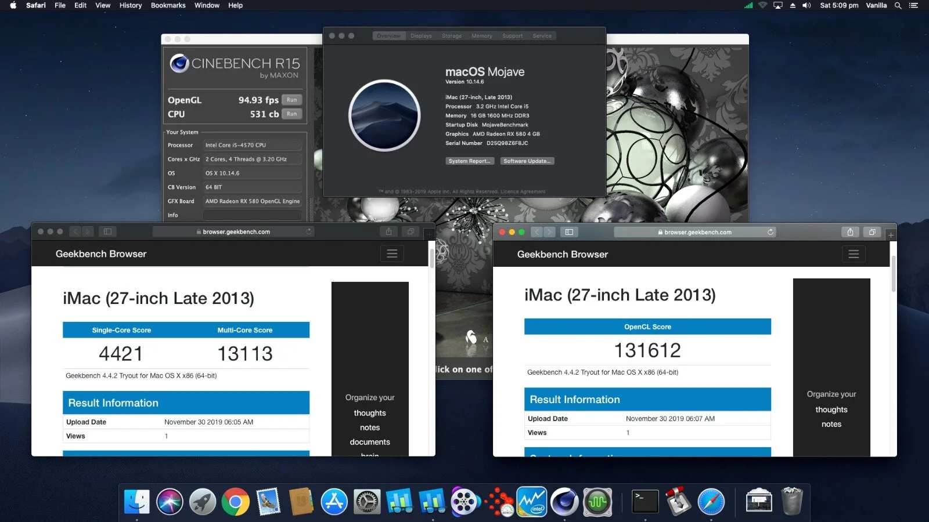Open Finder from the dock
The width and height of the screenshot is (929, 522).
(137, 502)
